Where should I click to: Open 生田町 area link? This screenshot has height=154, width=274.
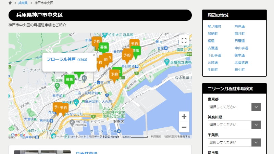213,70
